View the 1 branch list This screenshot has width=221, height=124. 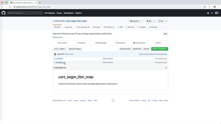(81, 43)
